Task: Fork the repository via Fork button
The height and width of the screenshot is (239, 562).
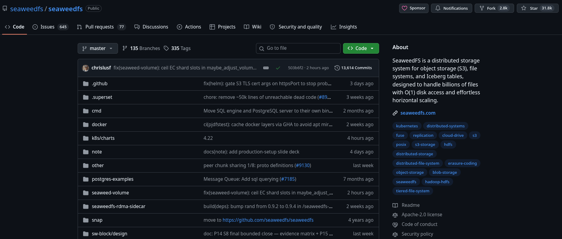Action: [494, 8]
